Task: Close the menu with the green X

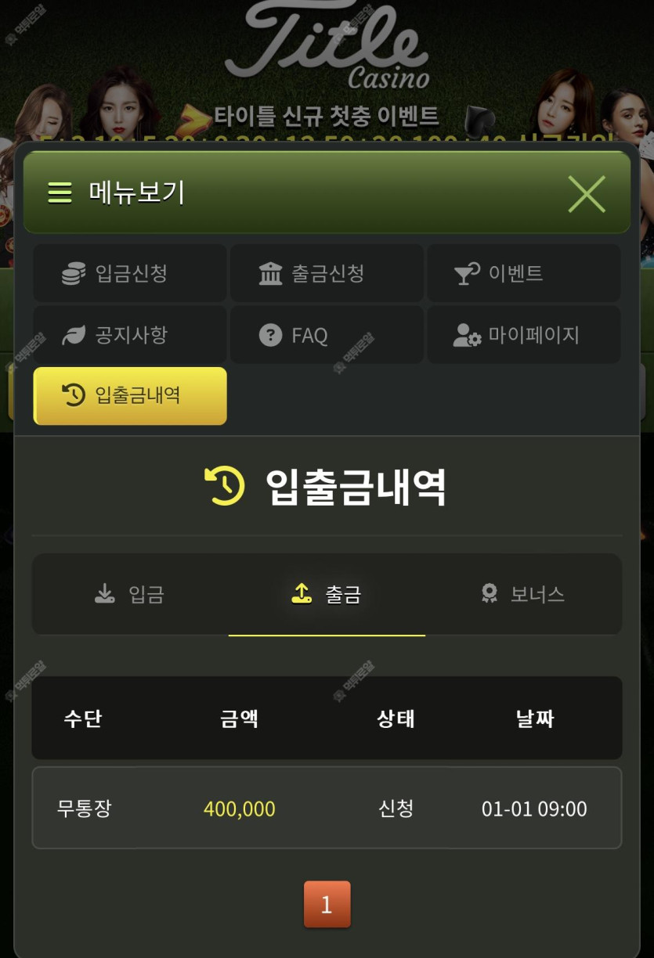Action: 587,193
